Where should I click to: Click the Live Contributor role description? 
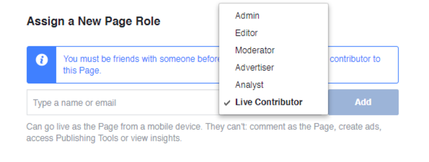coord(204,132)
